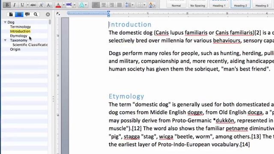
Task: Click the citation [14] in the text
Action: [245, 145]
